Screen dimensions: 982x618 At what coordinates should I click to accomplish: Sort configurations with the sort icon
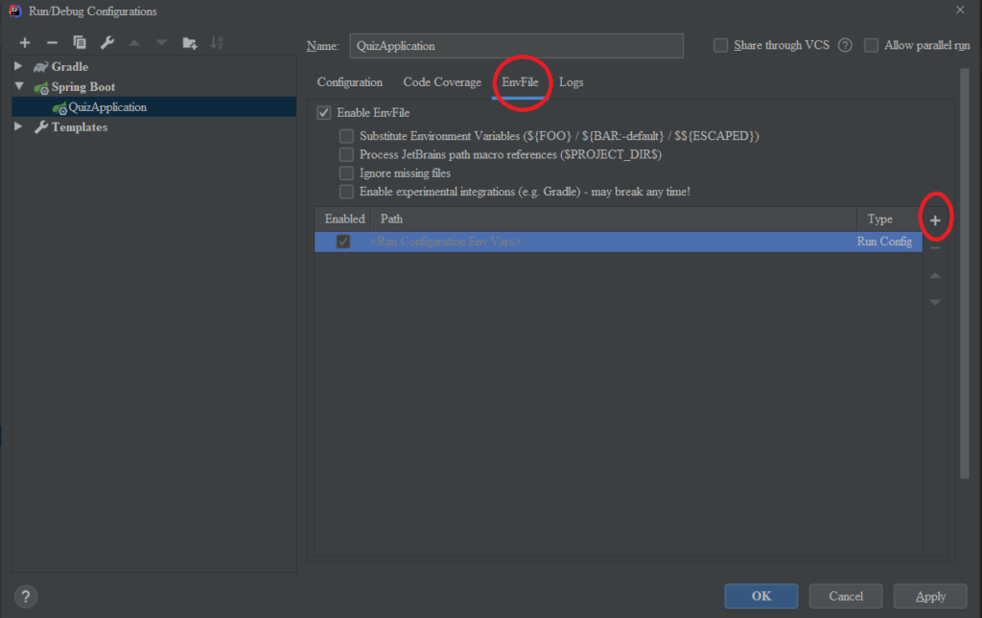pyautogui.click(x=217, y=42)
